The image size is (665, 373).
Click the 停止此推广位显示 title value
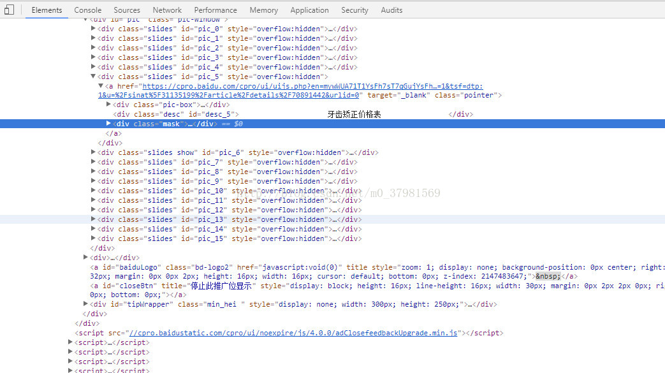(x=221, y=286)
